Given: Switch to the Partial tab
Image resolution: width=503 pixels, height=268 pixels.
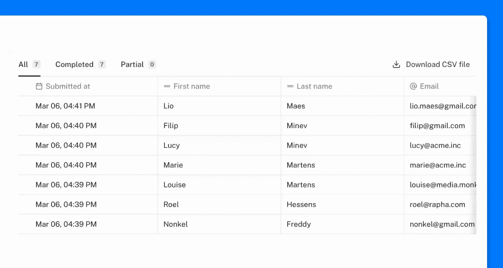Looking at the screenshot, I should [x=138, y=64].
